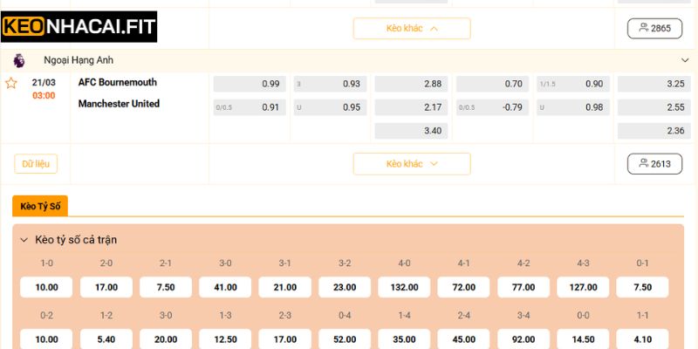698x349 pixels.
Task: Pick correct score 1-3 at 12.50
Action: tap(225, 339)
